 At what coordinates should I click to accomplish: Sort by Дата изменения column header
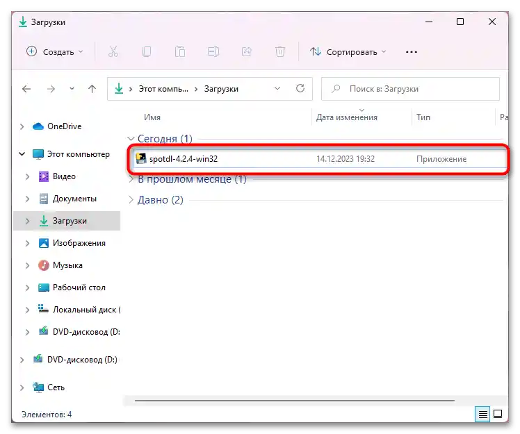tap(347, 117)
